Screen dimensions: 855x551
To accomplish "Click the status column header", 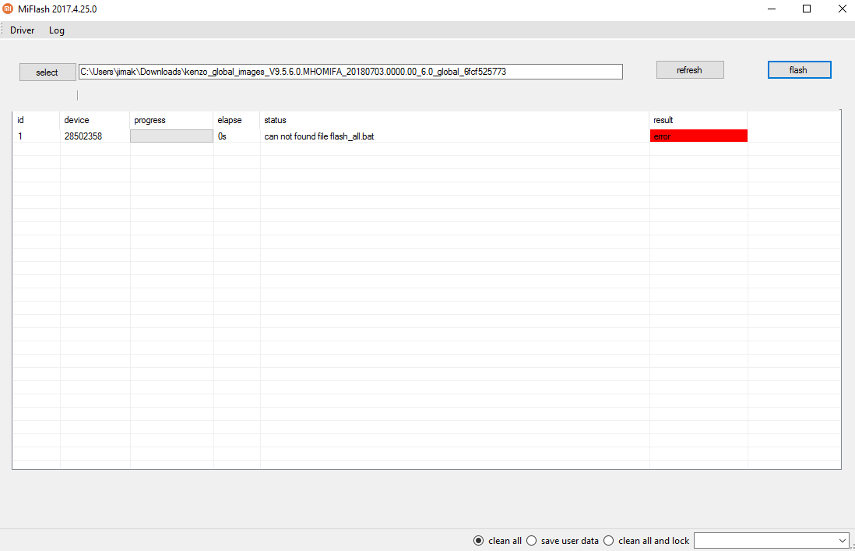I will point(455,120).
